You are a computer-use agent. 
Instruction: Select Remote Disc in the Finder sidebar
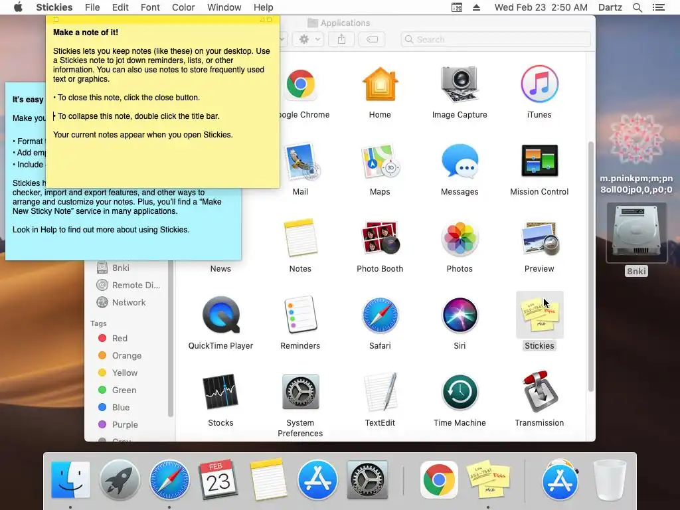pyautogui.click(x=128, y=285)
